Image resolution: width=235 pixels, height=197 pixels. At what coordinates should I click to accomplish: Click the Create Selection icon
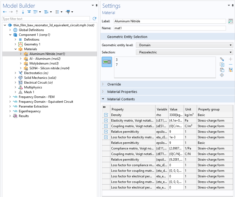tap(222, 59)
